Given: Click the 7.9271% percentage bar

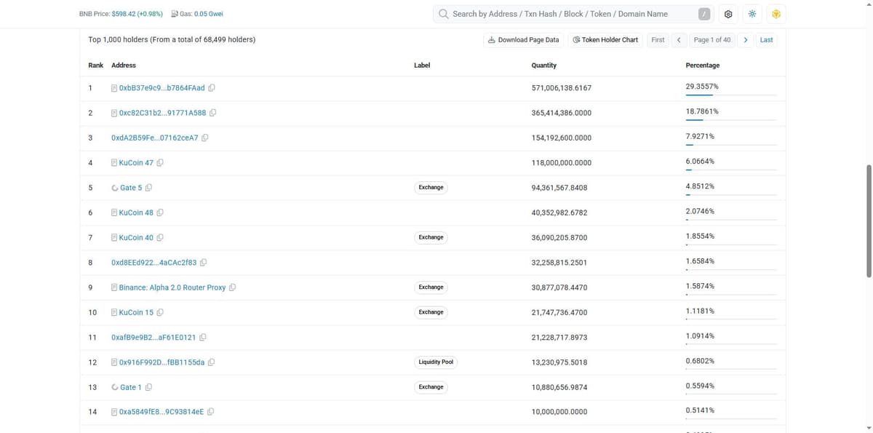Looking at the screenshot, I should [730, 145].
